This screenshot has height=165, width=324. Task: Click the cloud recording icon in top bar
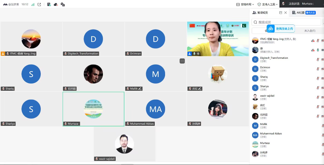[x=56, y=4]
